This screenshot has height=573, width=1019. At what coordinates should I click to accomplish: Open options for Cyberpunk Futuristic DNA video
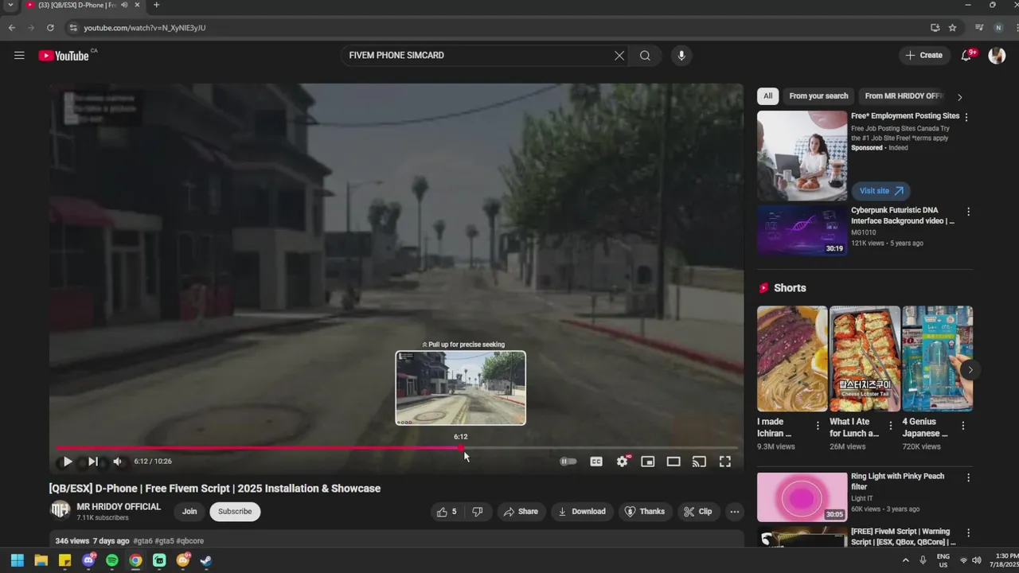(968, 212)
